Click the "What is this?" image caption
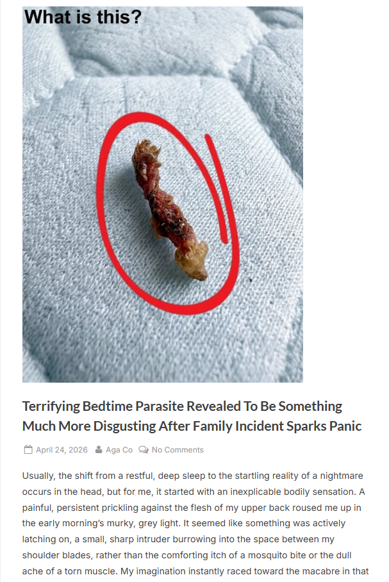This screenshot has width=389, height=582. (83, 17)
